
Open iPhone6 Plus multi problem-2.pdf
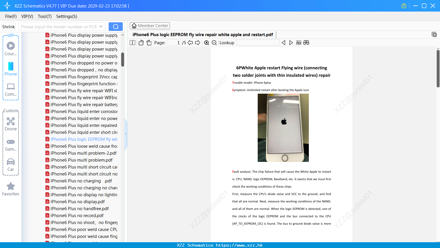click(x=81, y=153)
